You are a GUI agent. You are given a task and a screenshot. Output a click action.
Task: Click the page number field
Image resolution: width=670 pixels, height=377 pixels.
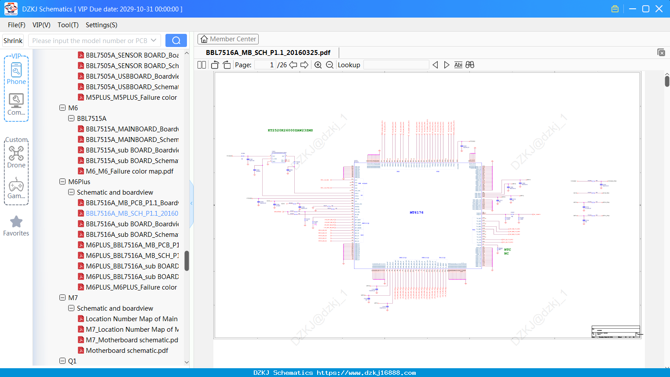click(x=265, y=65)
